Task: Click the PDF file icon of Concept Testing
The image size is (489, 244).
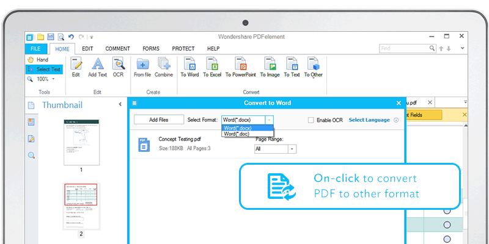Action: [x=144, y=145]
